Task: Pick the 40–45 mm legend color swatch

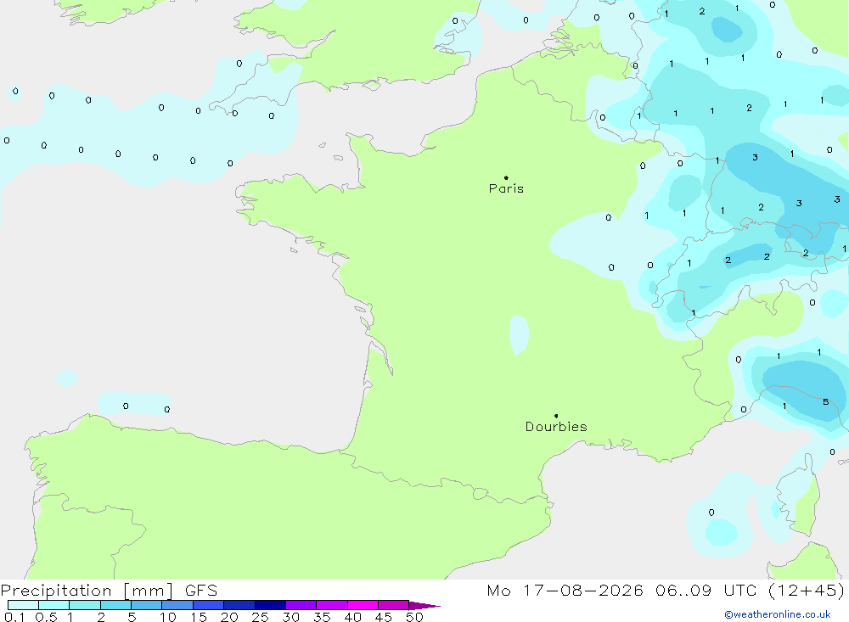Action: [363, 605]
